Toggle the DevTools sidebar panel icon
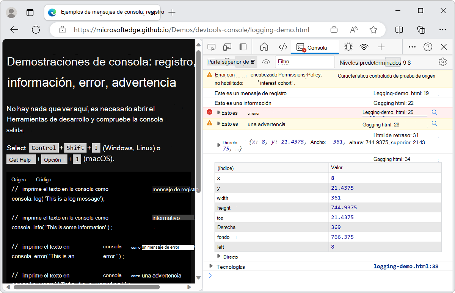 (243, 47)
